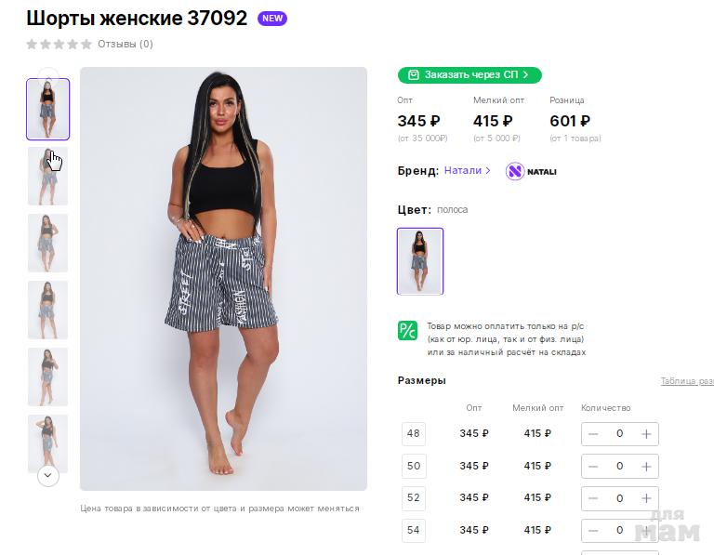This screenshot has width=714, height=555.
Task: Open the Натали brand link
Action: [x=467, y=171]
